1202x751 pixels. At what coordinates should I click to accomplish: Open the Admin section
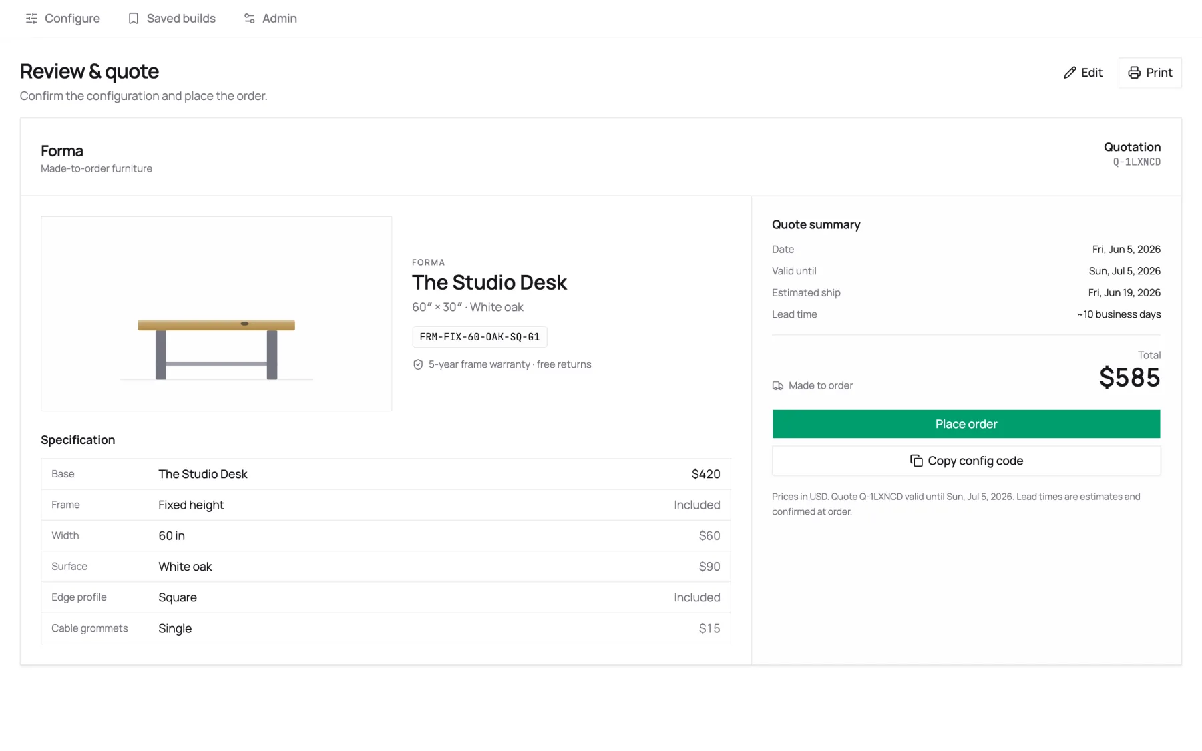[x=270, y=19]
